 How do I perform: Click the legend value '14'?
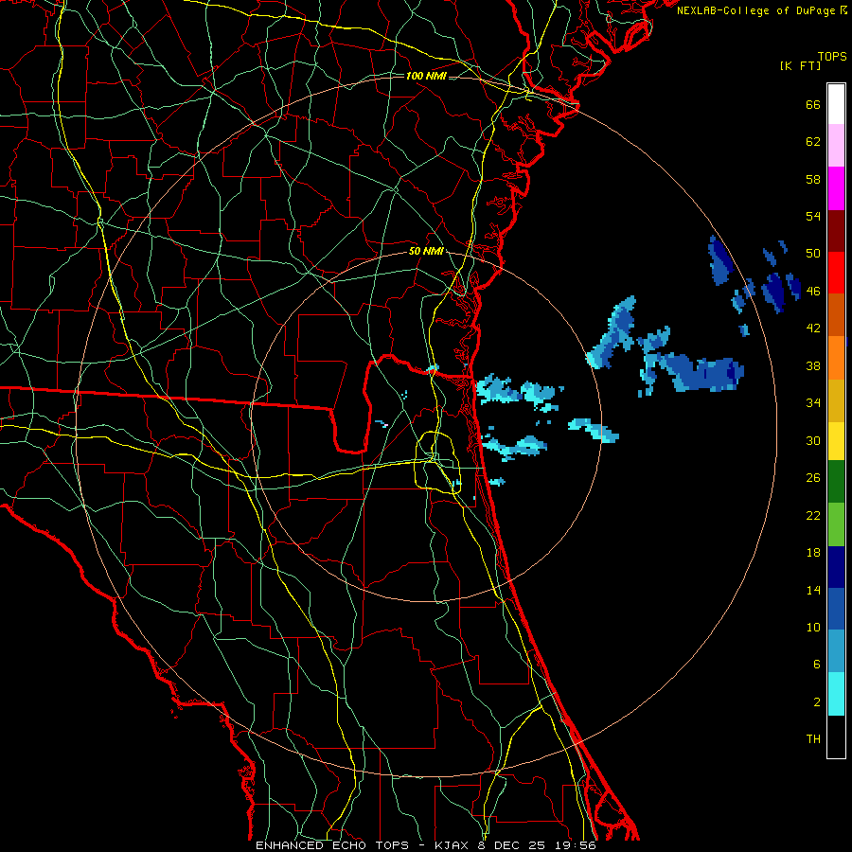point(813,590)
